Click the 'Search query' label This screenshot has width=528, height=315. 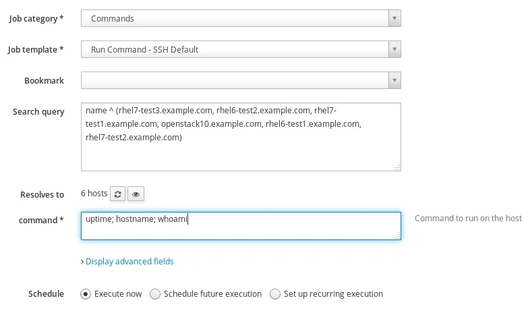(38, 112)
